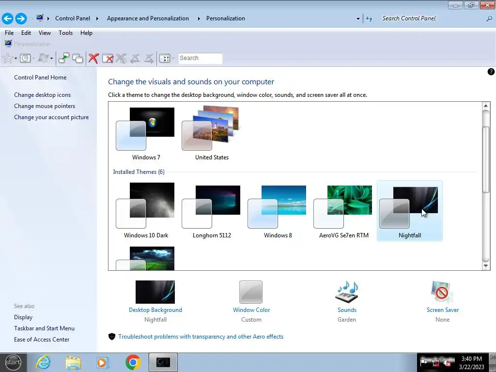Click the history clock toolbar icon

[x=25, y=58]
